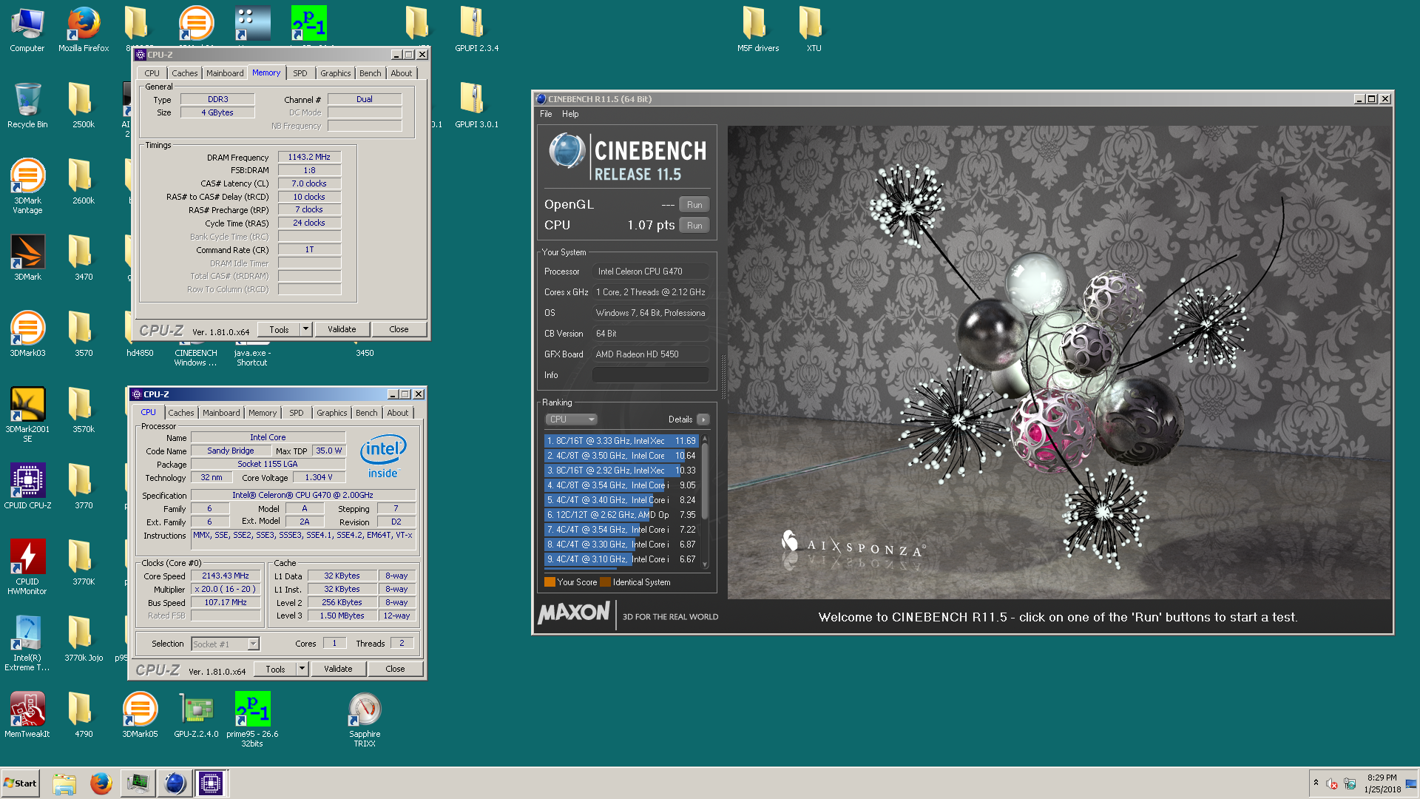Select the prime95 26.6 32bits shortcut
The height and width of the screenshot is (799, 1420).
[252, 720]
